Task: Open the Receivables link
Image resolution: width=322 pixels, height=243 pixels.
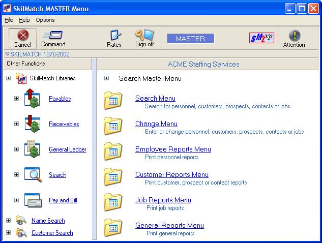Action: tap(64, 124)
